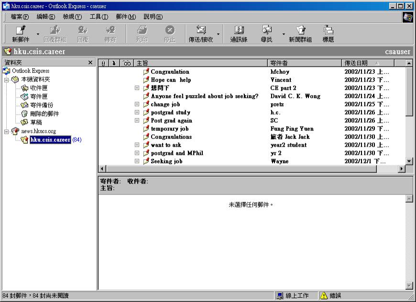This screenshot has width=416, height=302.
Task: Click the 新聞群組 newsgroups toolbar icon
Action: click(x=301, y=30)
